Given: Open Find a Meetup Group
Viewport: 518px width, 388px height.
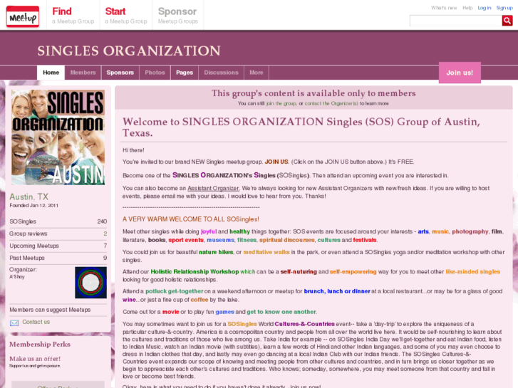Looking at the screenshot, I should tap(73, 15).
